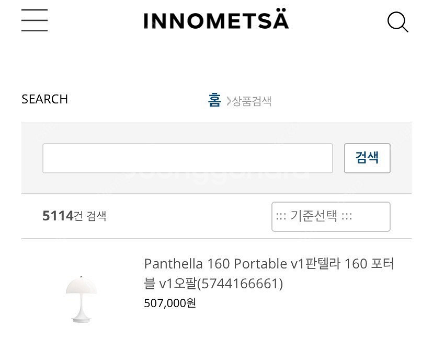
Task: Go home via the INNOMETSÄ logo
Action: tap(215, 21)
